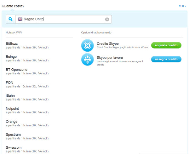Select Netpoint in the WiFi list
Image resolution: width=189 pixels, height=154 pixels.
tap(13, 108)
